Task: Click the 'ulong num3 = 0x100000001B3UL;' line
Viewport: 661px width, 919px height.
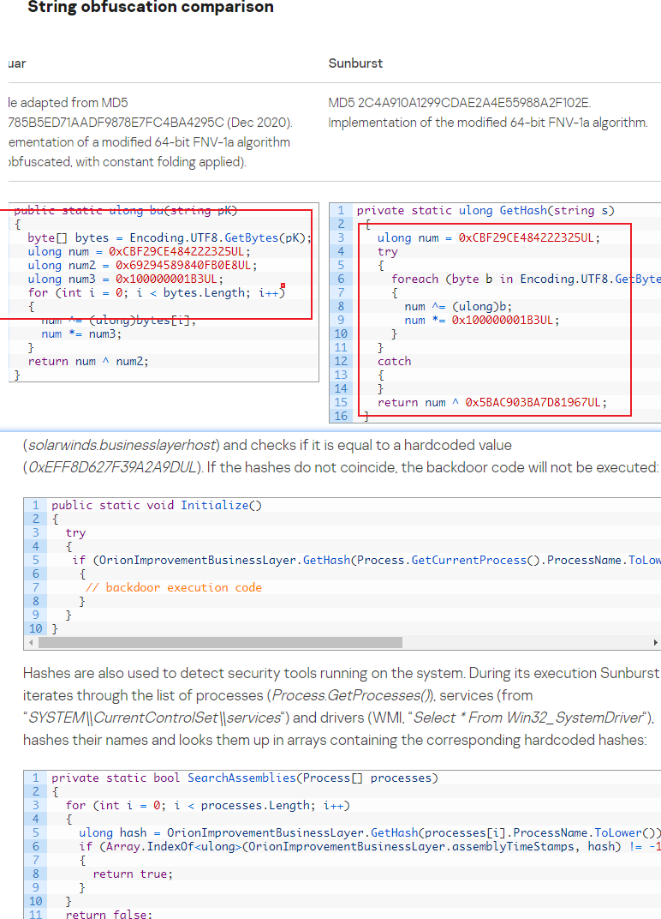Action: pyautogui.click(x=125, y=279)
